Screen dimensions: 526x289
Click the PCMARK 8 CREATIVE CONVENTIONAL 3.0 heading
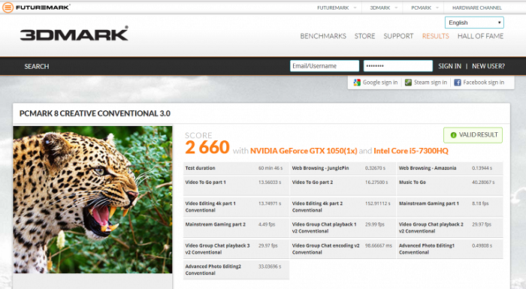95,113
